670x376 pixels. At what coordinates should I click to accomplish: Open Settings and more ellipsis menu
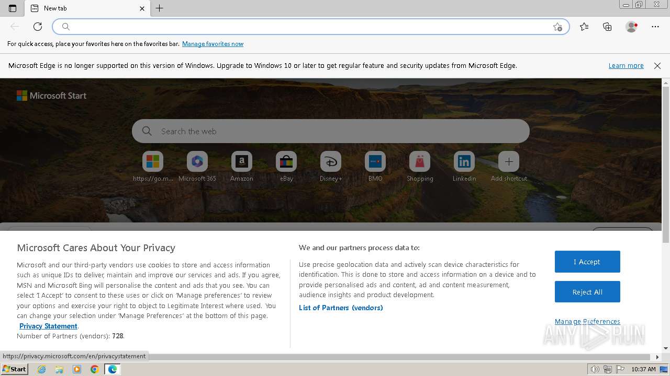point(655,27)
